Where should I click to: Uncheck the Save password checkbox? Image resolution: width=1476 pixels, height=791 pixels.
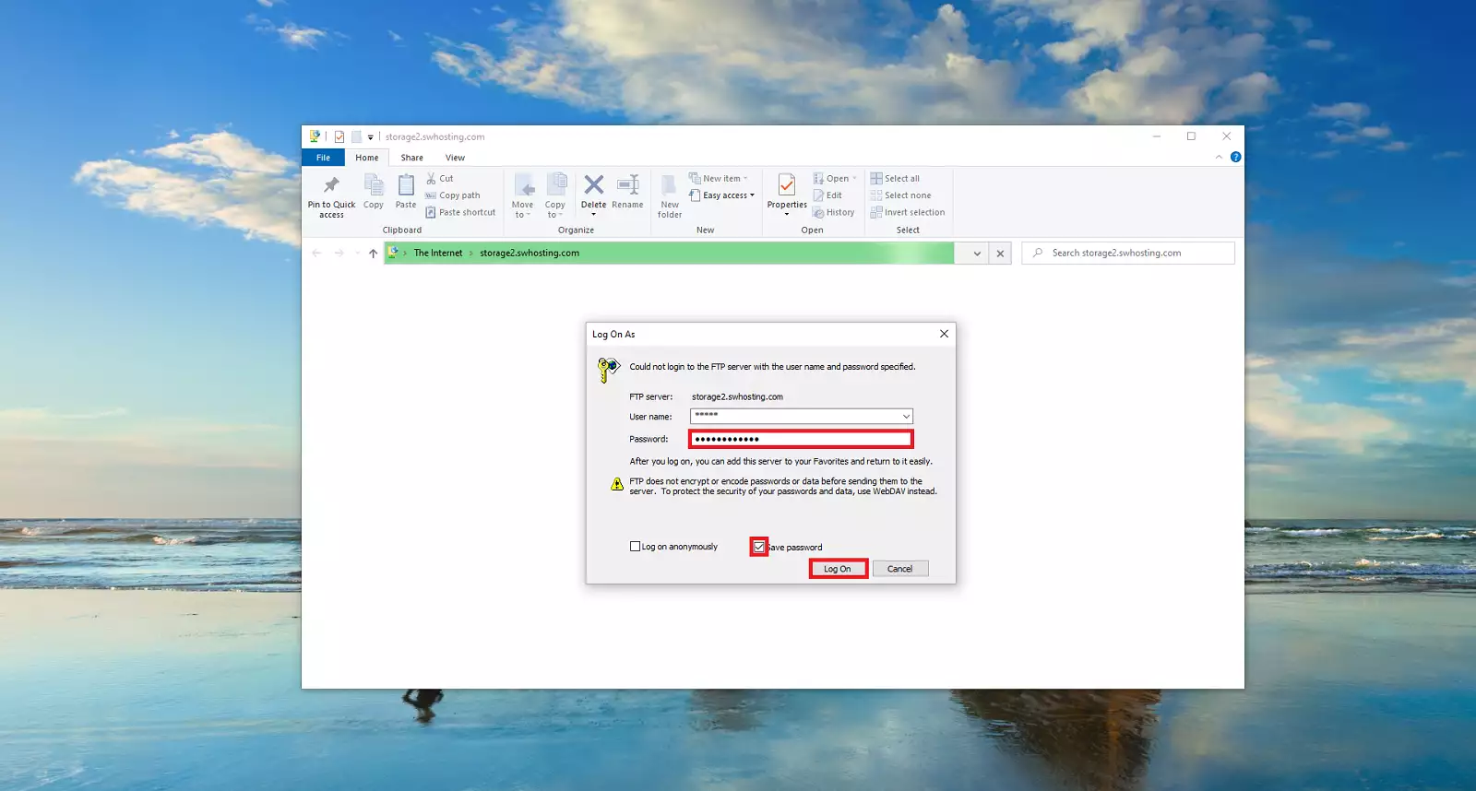point(758,547)
